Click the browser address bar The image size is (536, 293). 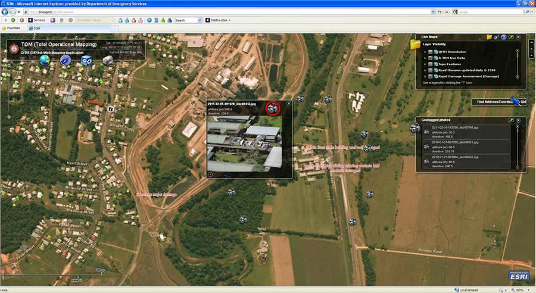click(230, 12)
